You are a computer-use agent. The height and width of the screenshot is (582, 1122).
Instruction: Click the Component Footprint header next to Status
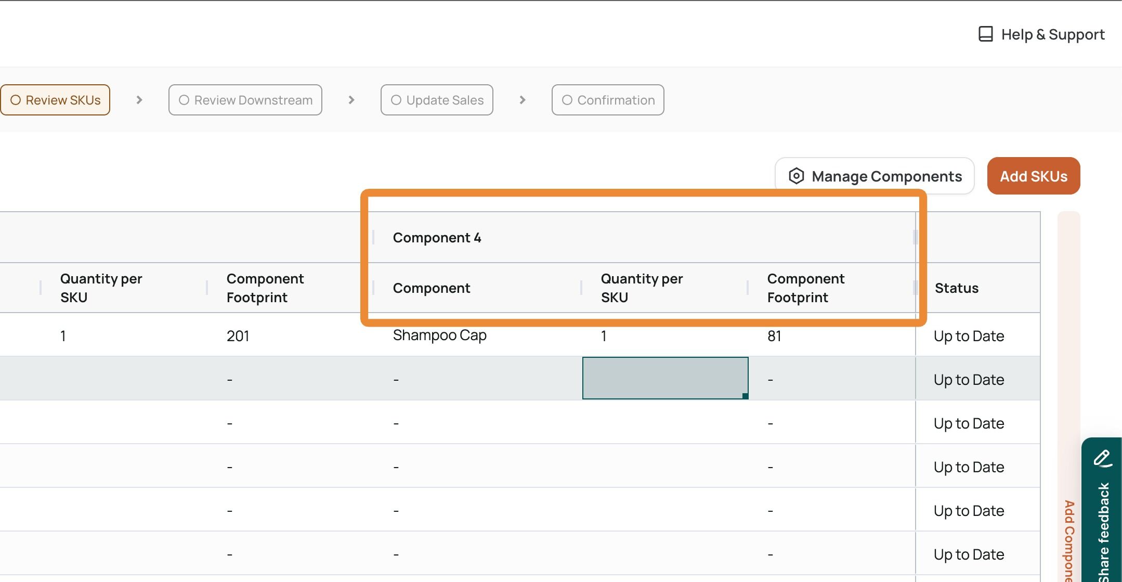831,288
